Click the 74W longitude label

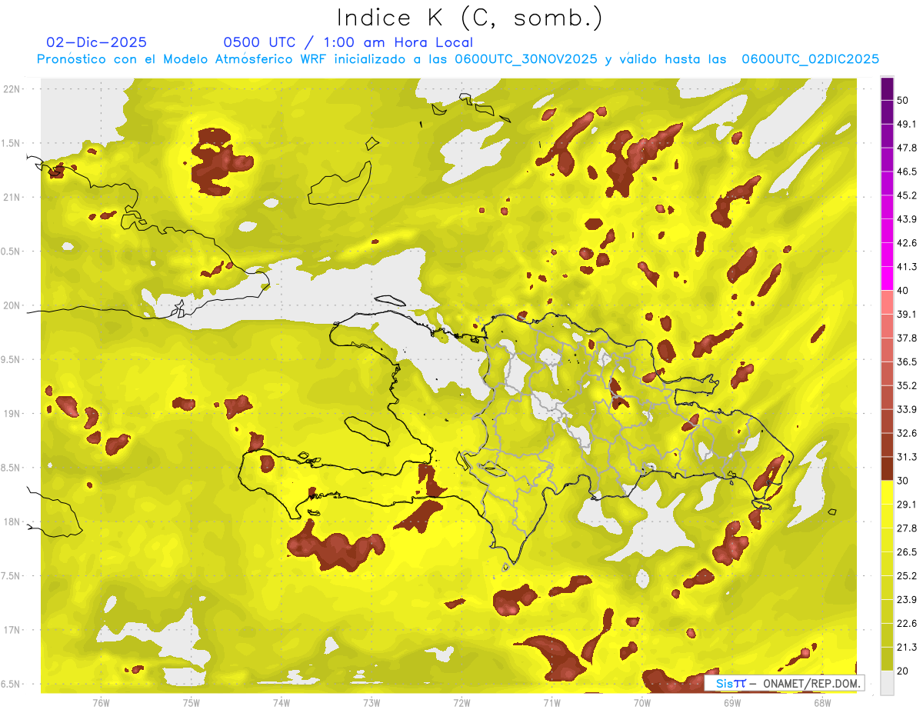[x=281, y=702]
